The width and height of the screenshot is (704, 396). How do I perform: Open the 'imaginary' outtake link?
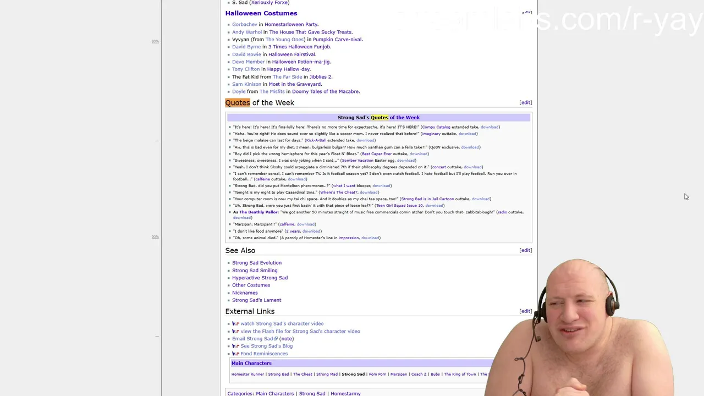pyautogui.click(x=432, y=134)
